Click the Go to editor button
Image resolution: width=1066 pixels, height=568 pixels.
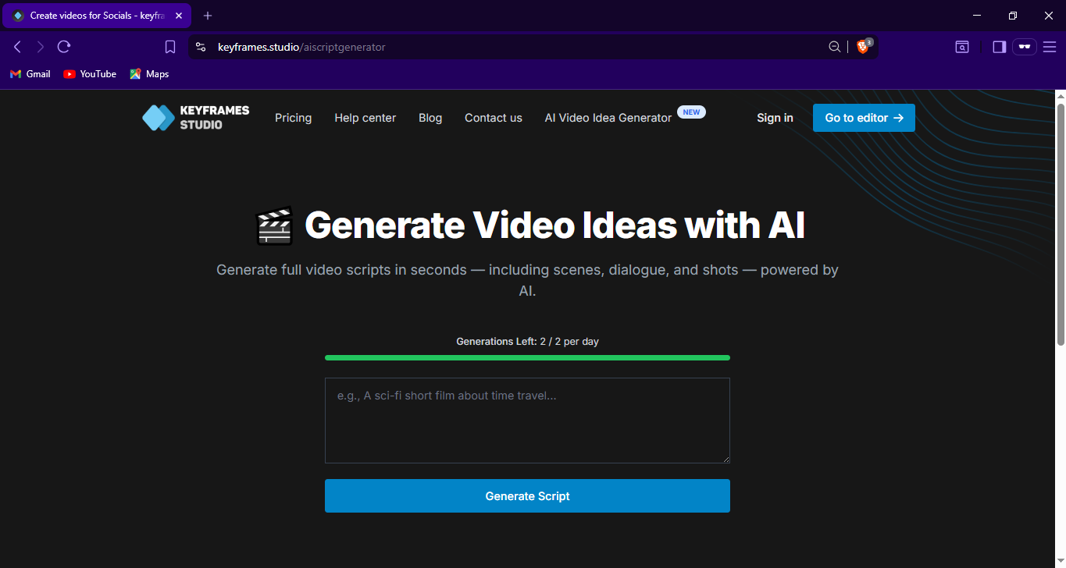click(863, 118)
